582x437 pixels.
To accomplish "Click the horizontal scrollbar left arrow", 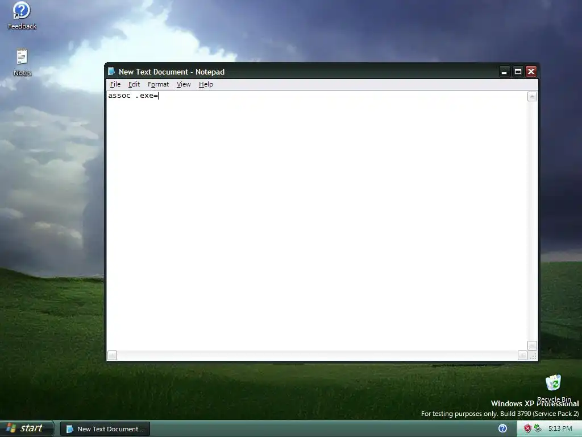I will pyautogui.click(x=112, y=356).
